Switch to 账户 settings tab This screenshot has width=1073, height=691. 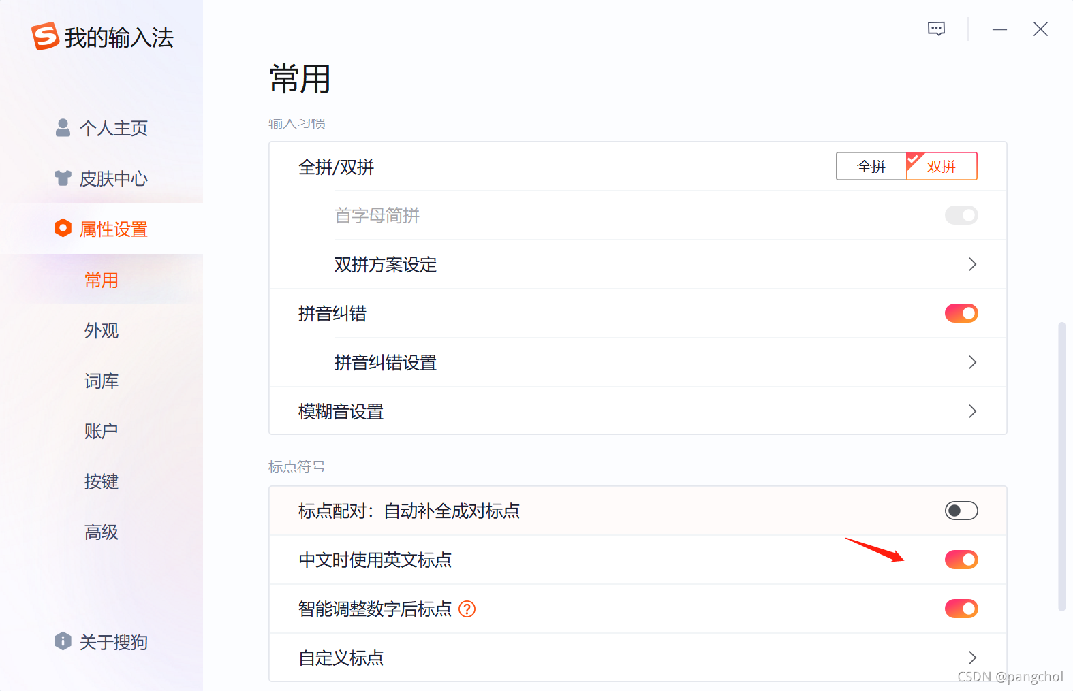102,431
